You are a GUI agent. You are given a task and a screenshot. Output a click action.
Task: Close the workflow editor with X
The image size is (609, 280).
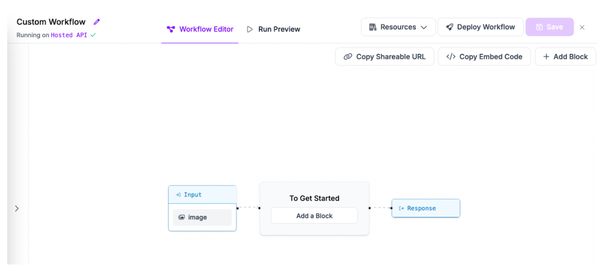click(x=582, y=27)
